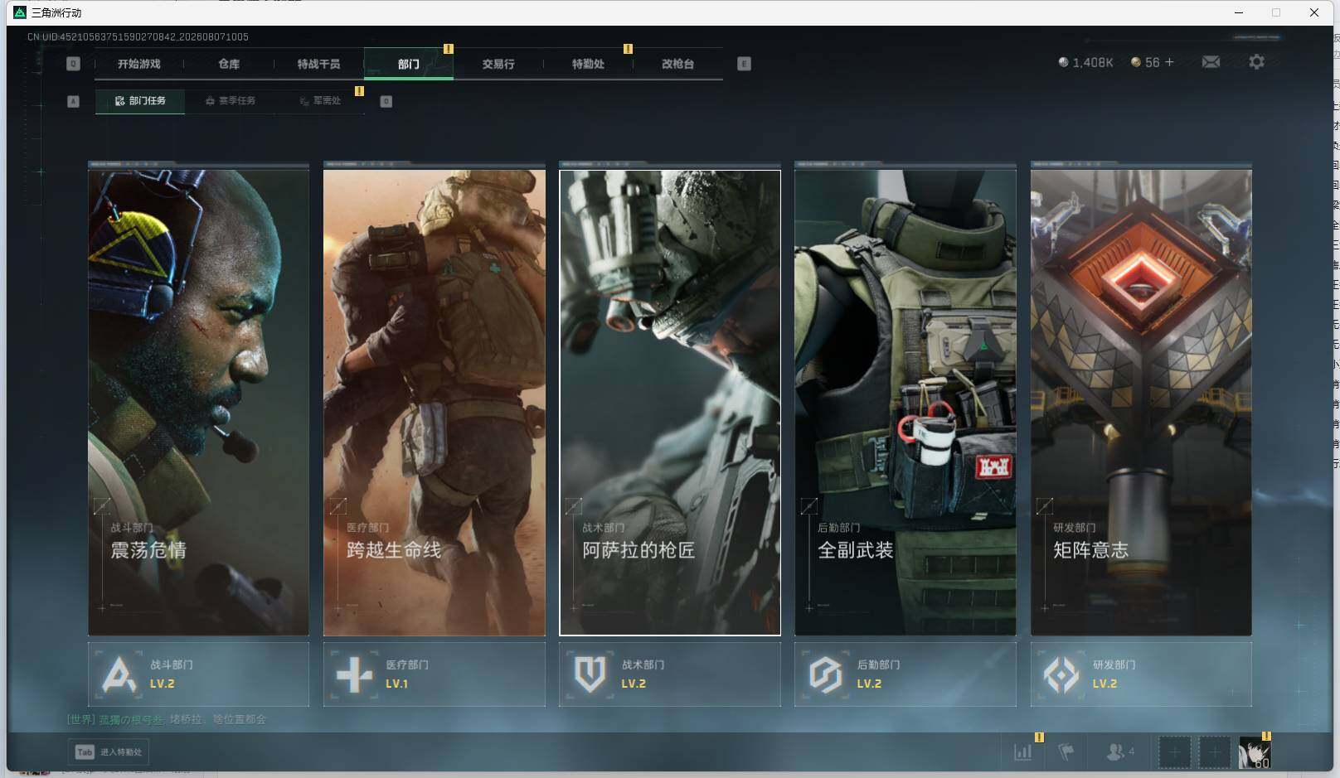This screenshot has height=778, width=1340.
Task: Open the 矩阵意志 research department card
Action: tap(1141, 402)
